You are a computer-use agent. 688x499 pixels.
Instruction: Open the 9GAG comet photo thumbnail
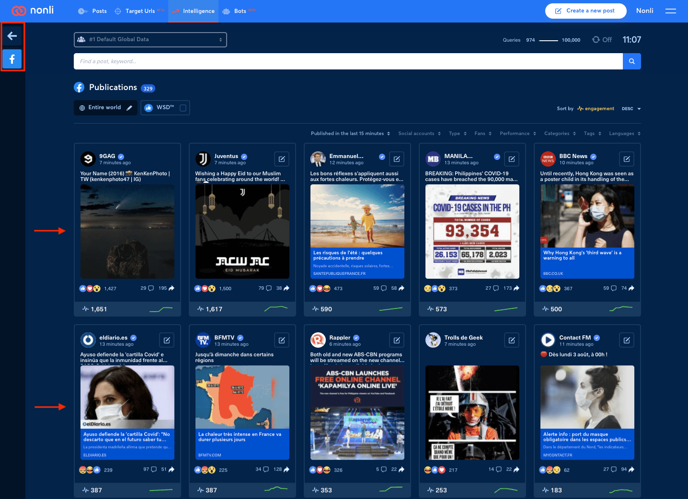(x=127, y=232)
